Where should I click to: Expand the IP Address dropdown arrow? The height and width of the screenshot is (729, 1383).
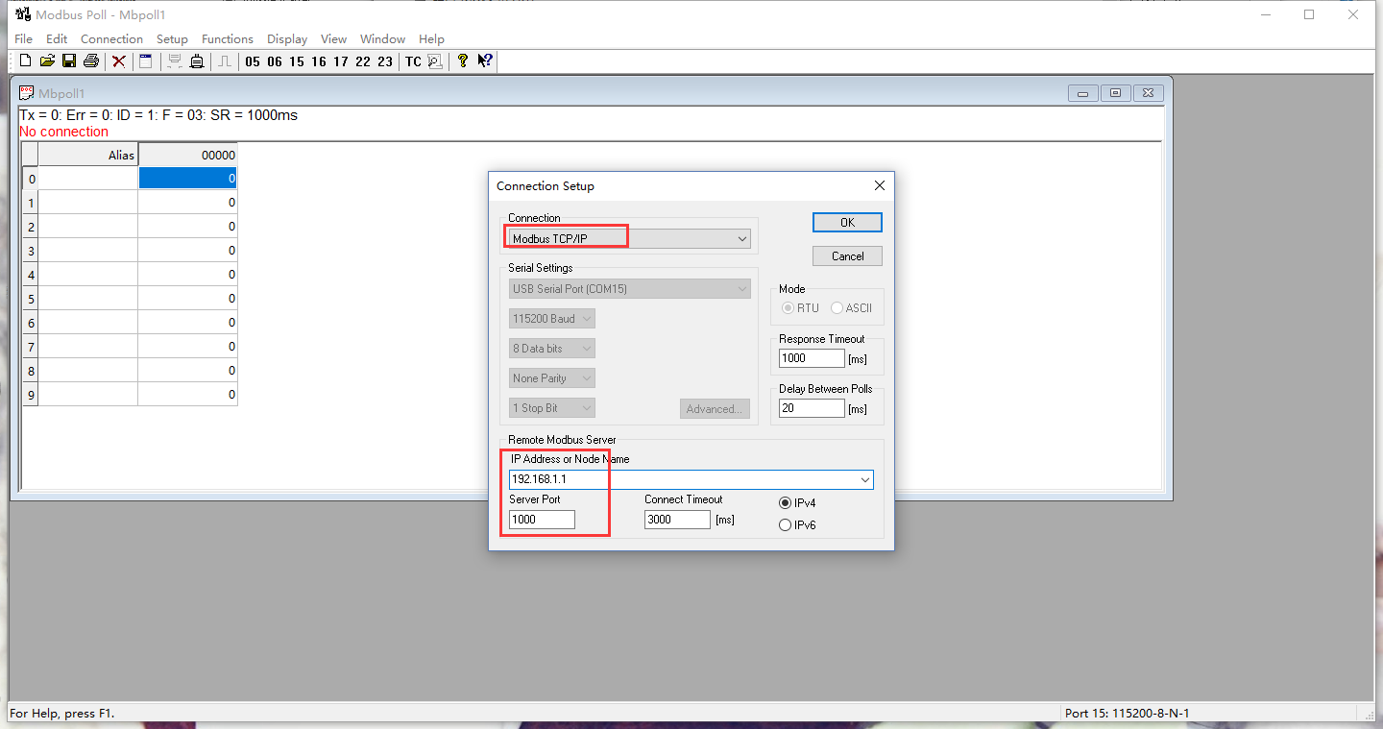[864, 479]
